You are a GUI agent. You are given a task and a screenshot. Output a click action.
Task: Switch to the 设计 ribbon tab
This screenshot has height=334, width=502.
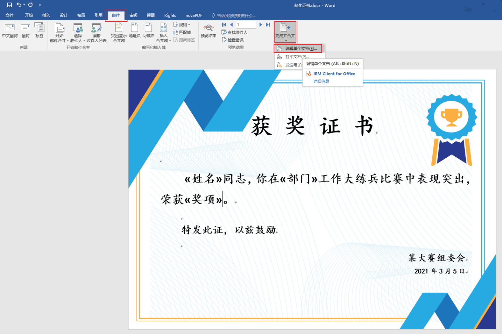tap(64, 15)
